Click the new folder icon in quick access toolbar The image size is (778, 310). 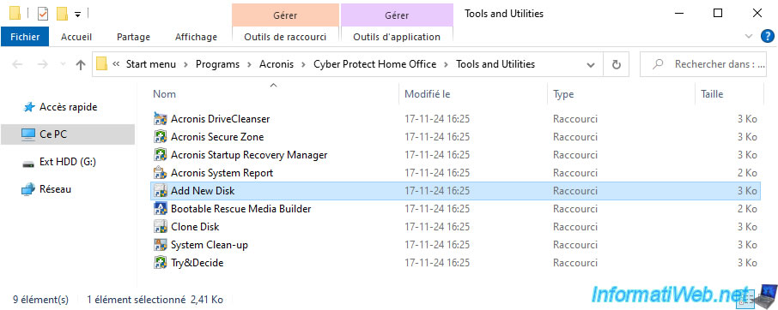[62, 14]
